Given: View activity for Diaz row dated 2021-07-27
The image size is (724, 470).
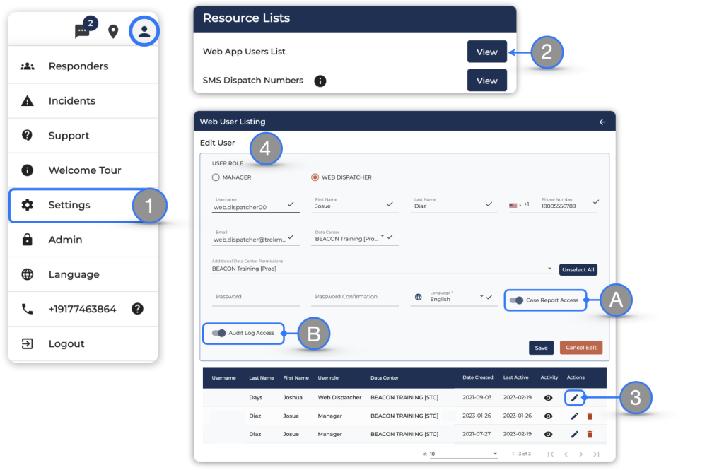Looking at the screenshot, I should pyautogui.click(x=548, y=434).
